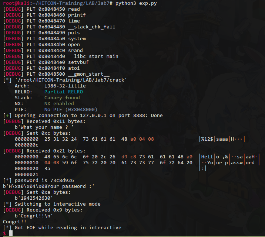Click the 'PLT 0x80484a0 system' line
265x237 pixels.
click(44, 39)
